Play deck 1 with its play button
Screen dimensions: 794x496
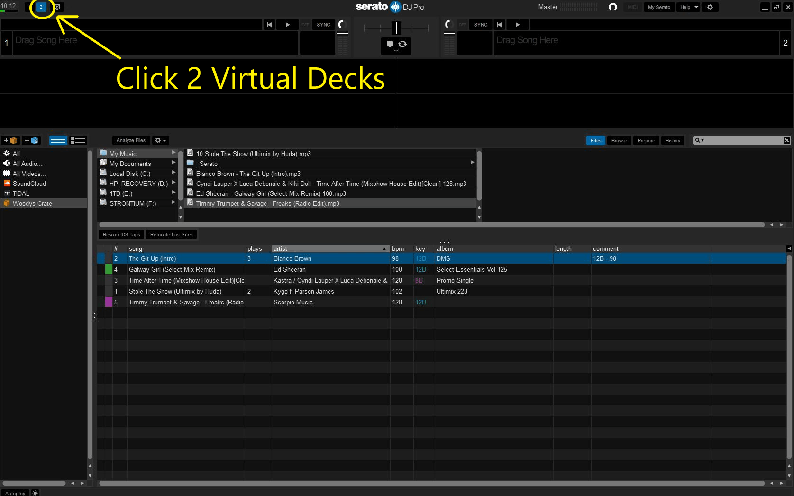click(288, 25)
